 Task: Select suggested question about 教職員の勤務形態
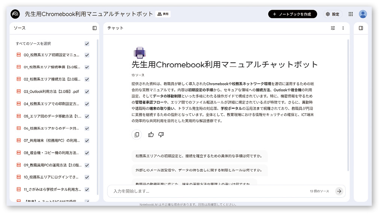click(194, 183)
